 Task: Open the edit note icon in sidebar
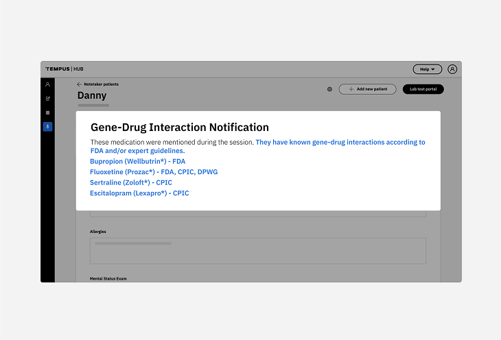coord(47,99)
